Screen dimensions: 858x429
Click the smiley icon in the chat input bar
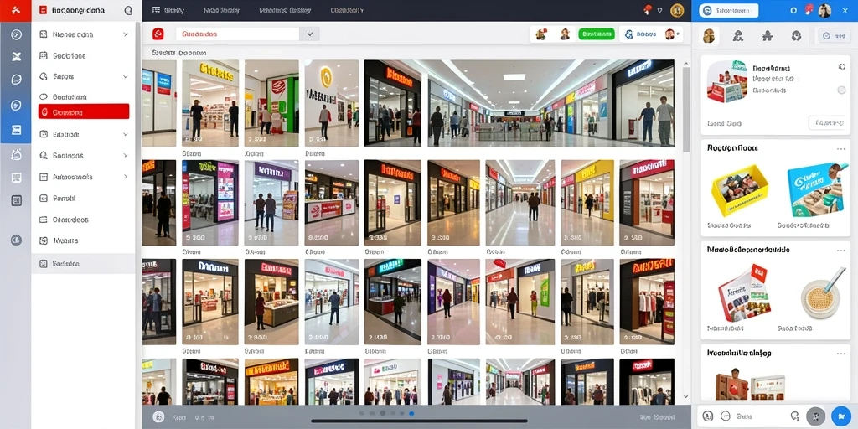(726, 416)
